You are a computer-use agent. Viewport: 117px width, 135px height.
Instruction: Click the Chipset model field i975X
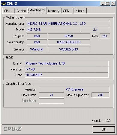pos(69,36)
